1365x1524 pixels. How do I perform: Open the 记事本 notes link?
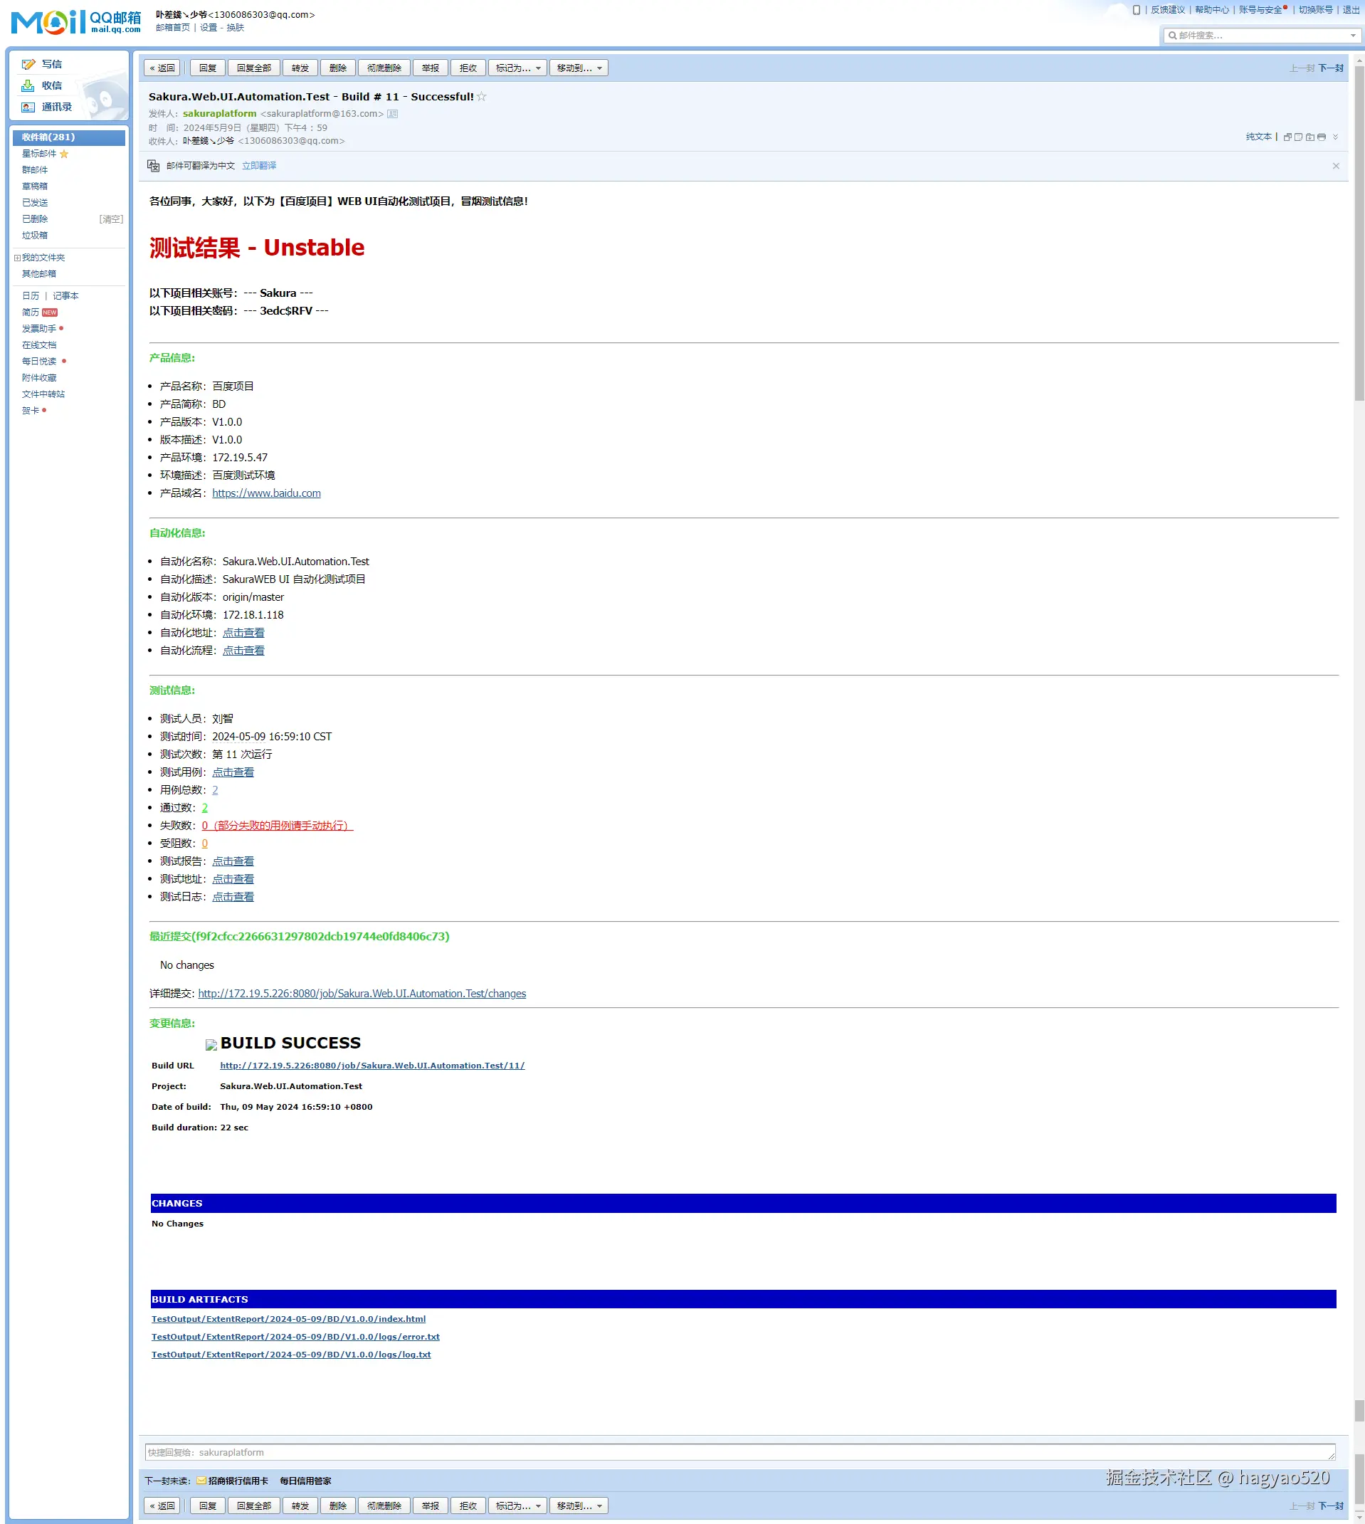(x=65, y=296)
